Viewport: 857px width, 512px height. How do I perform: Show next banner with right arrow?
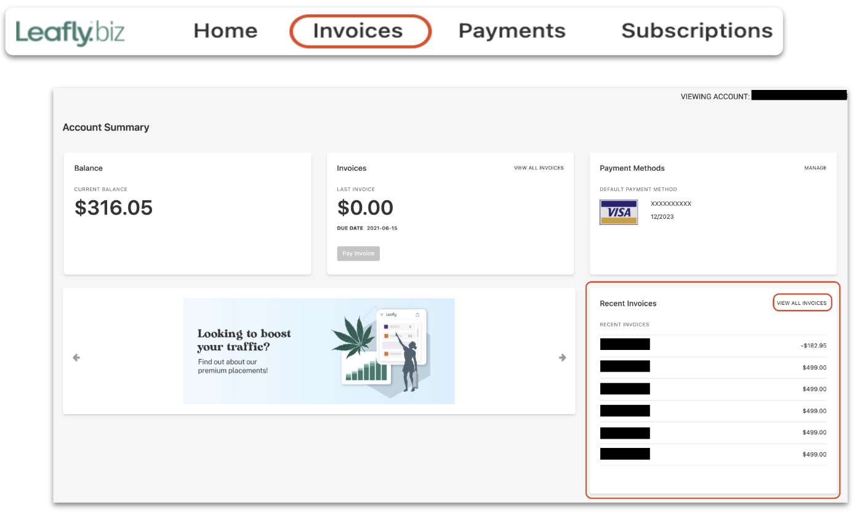[x=562, y=357]
